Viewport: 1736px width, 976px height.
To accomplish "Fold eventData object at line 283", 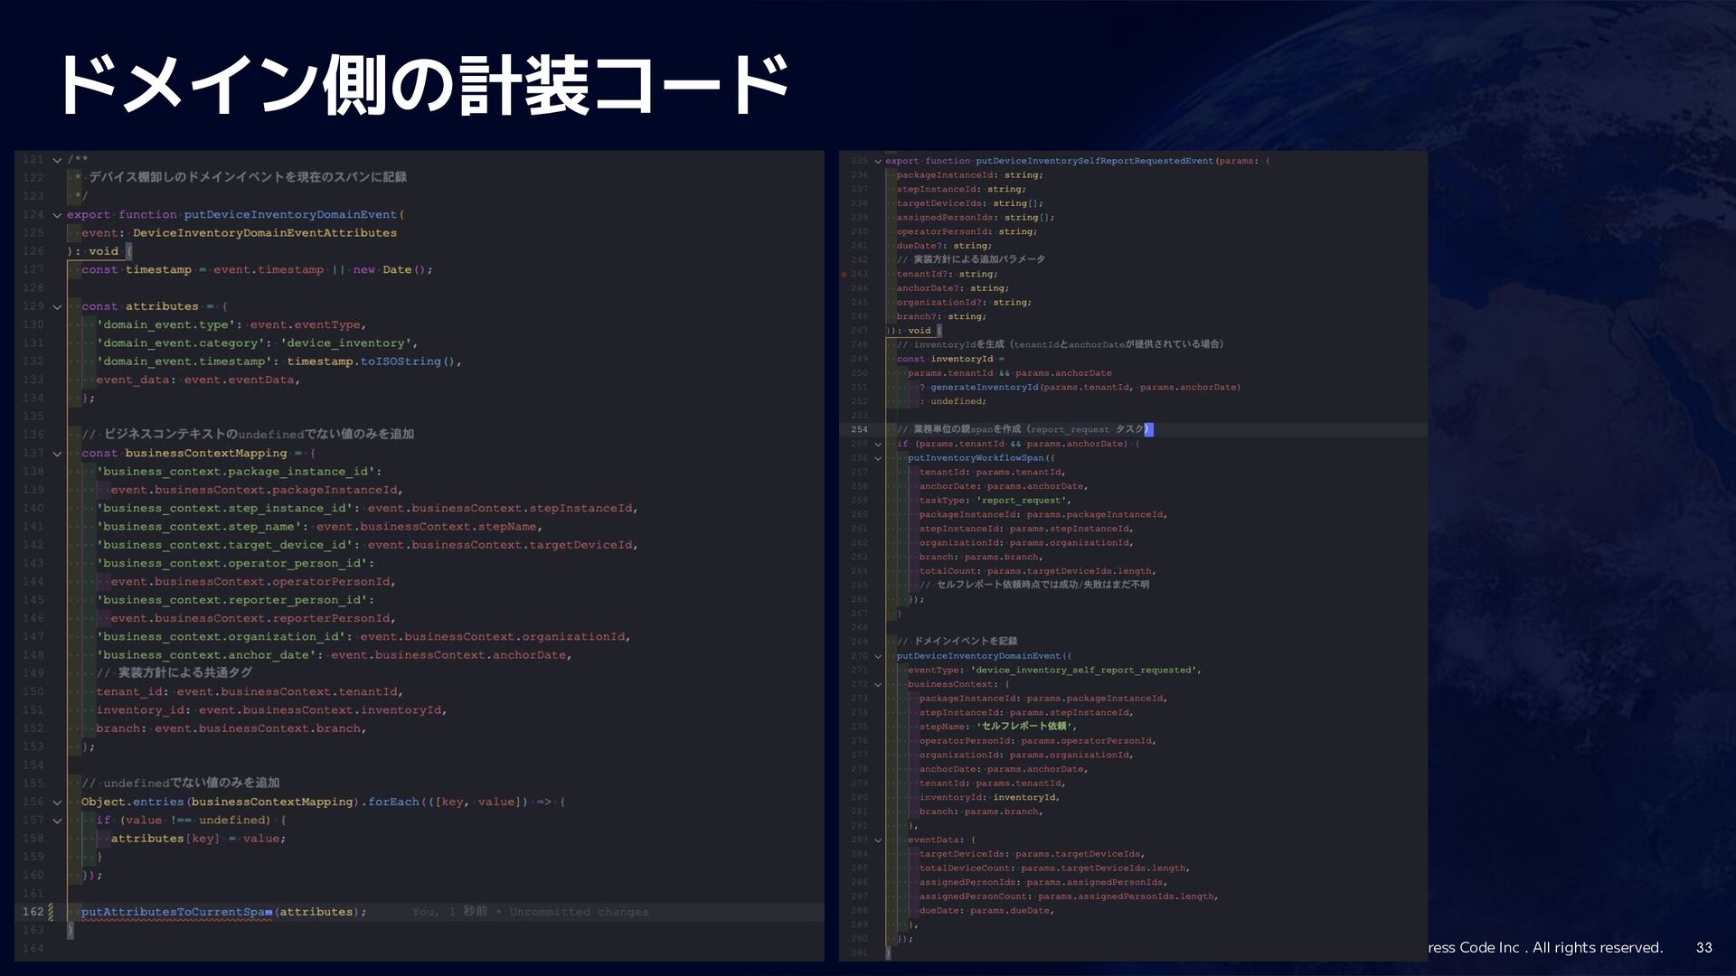I will [x=878, y=840].
